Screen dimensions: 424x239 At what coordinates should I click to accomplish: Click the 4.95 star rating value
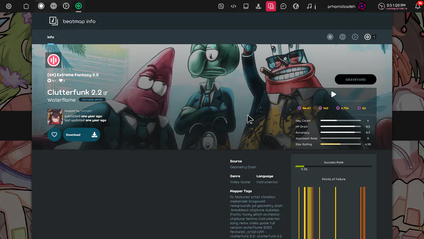point(368,144)
